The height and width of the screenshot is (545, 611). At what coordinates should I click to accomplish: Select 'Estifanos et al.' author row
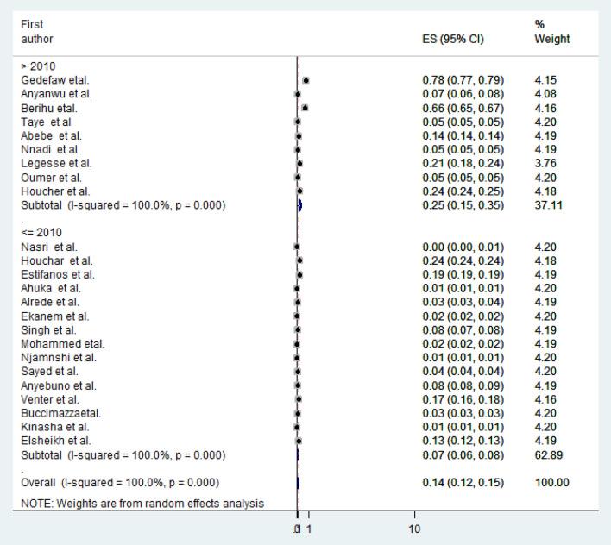pos(58,274)
